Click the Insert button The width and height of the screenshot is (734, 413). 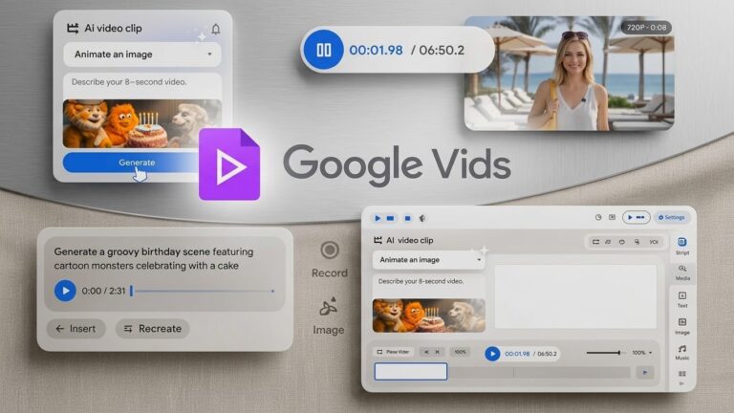[x=76, y=329]
